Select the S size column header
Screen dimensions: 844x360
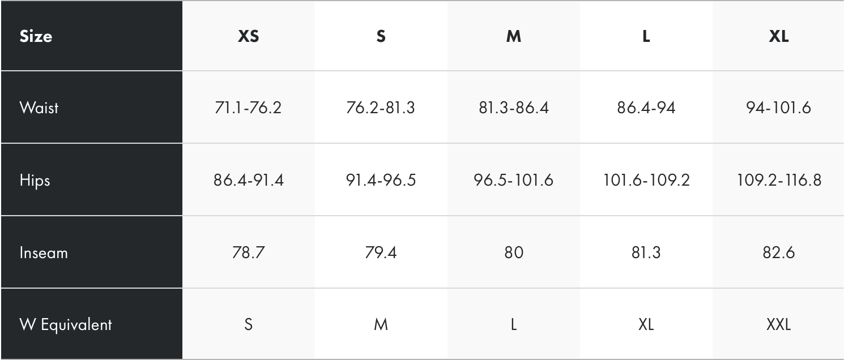pyautogui.click(x=381, y=36)
